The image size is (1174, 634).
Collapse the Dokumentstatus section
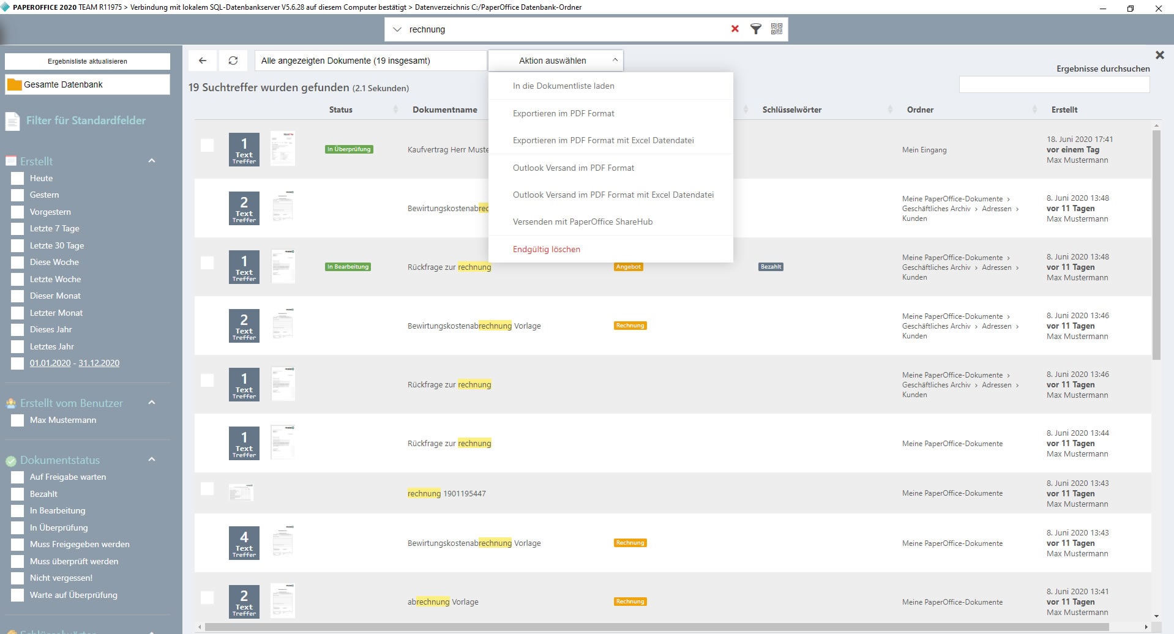152,460
